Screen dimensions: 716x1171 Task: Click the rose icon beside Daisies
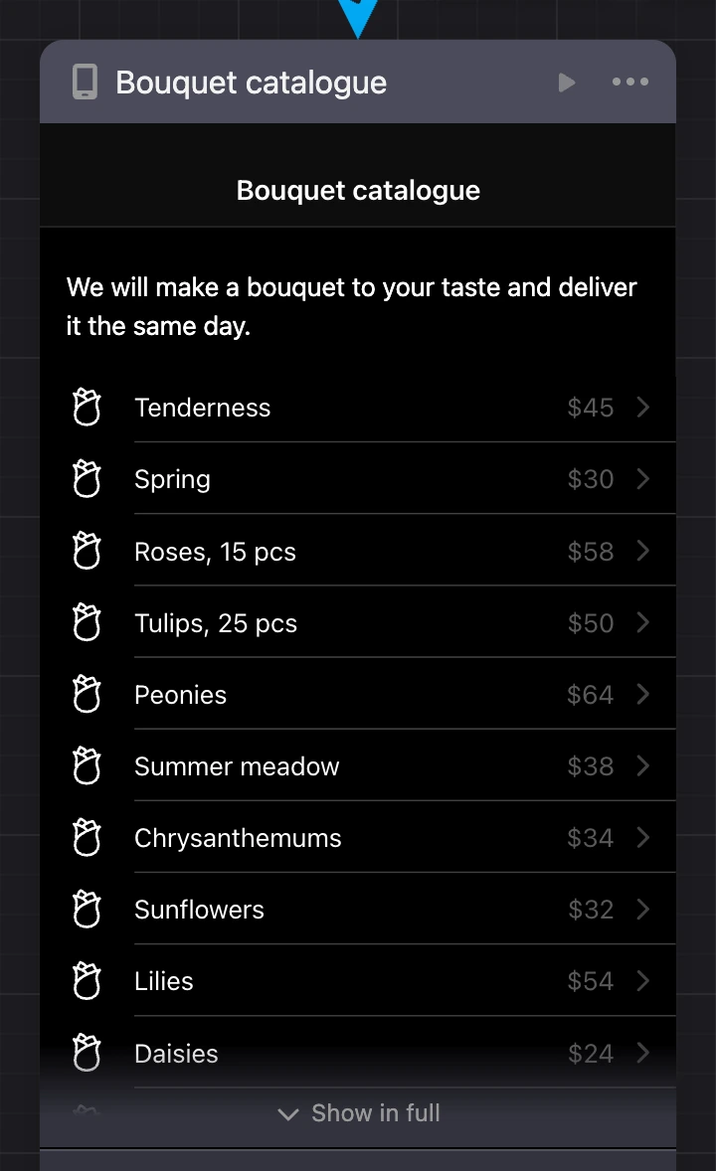(87, 1053)
